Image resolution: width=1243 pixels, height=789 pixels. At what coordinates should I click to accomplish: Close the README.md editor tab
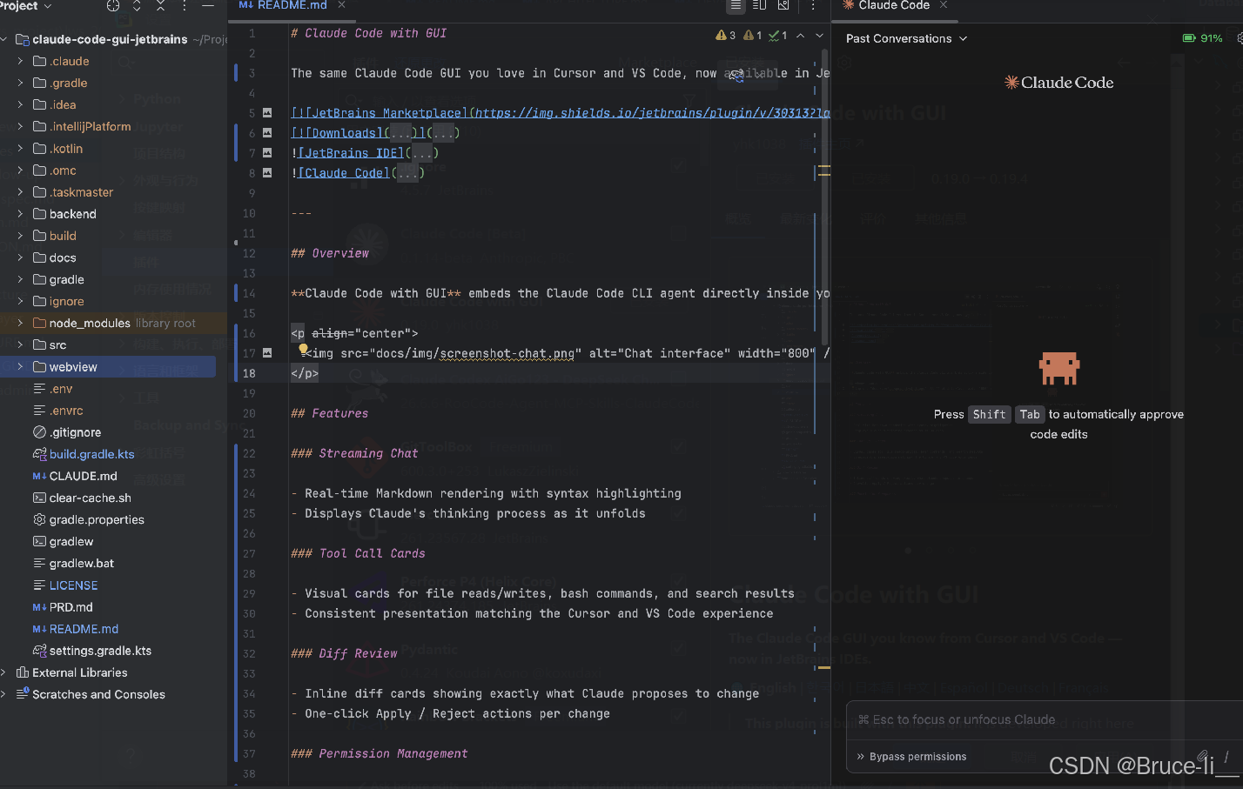coord(341,6)
